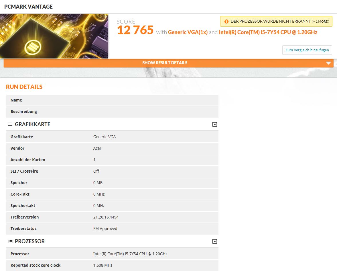Click the PROZESSOR section title
The width and height of the screenshot is (337, 271).
30,241
